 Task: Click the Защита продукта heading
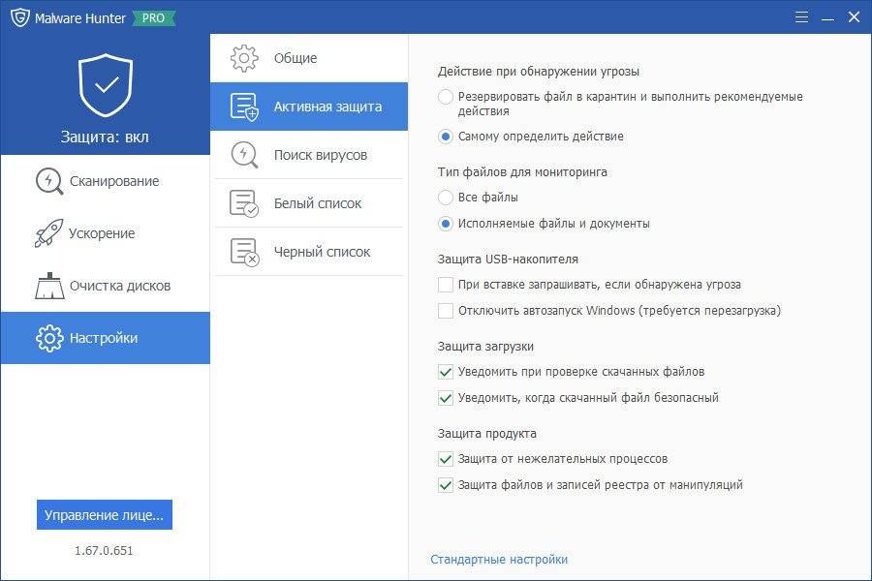487,434
